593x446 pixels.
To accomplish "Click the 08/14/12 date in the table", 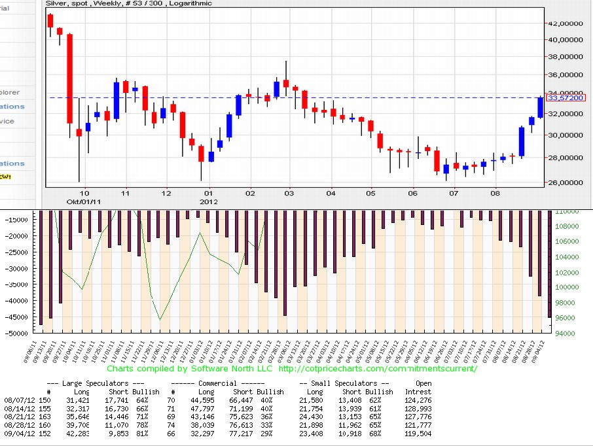I will pyautogui.click(x=19, y=409).
